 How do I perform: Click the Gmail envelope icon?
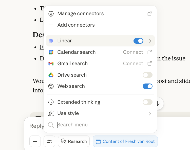coord(51,63)
